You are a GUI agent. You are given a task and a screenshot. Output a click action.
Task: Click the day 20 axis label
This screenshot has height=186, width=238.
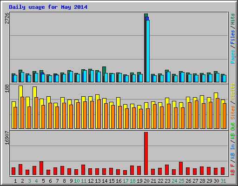(146, 181)
